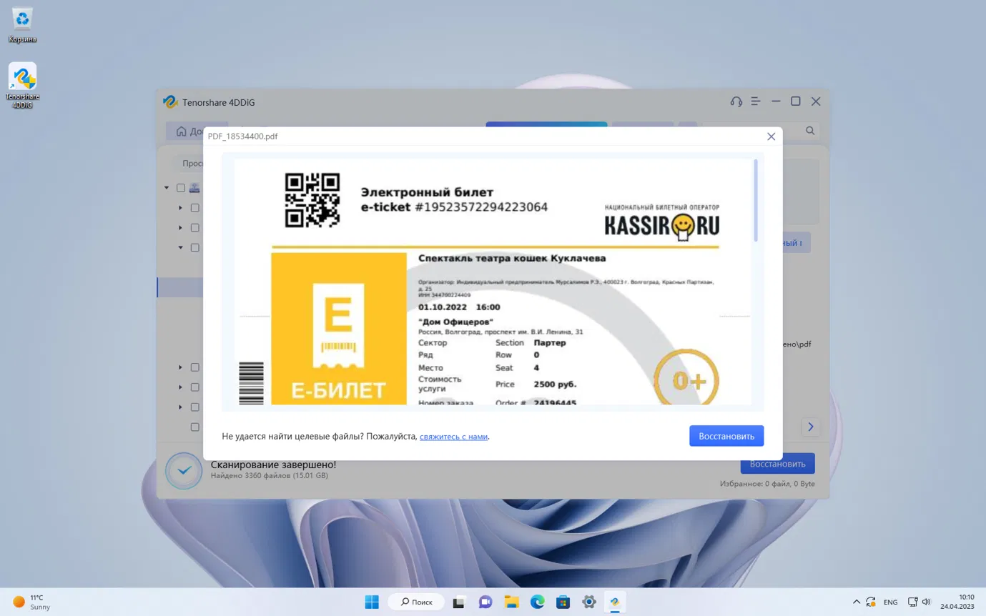986x616 pixels.
Task: Open the Windows Start menu
Action: 372,602
